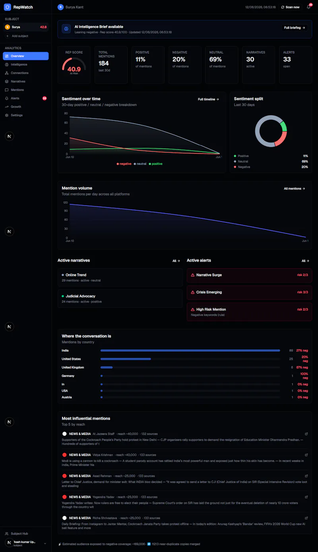Click the United States progress bar
This screenshot has width=318, height=552.
pos(190,359)
